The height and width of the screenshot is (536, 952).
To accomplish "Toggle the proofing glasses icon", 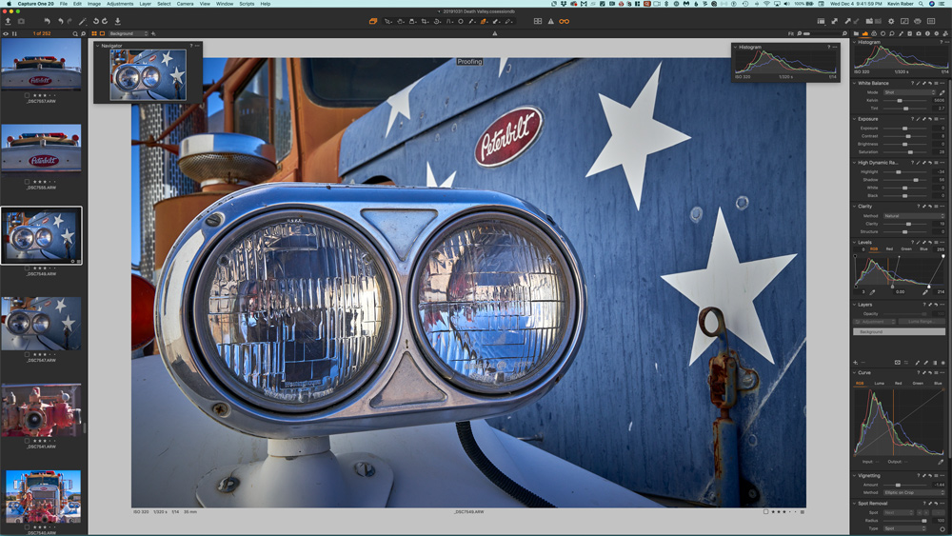I will pos(564,21).
